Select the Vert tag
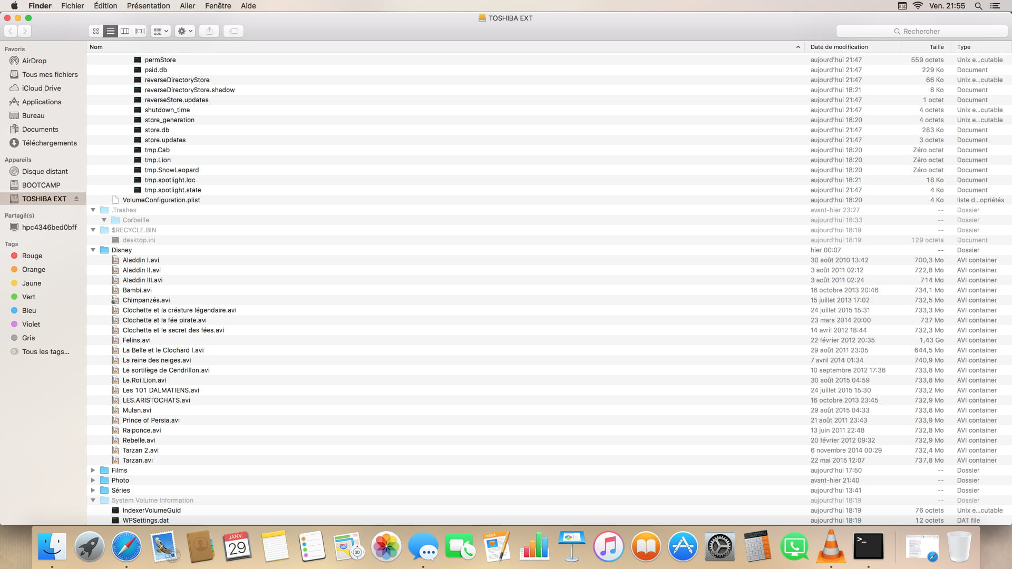The height and width of the screenshot is (569, 1012). [x=28, y=297]
